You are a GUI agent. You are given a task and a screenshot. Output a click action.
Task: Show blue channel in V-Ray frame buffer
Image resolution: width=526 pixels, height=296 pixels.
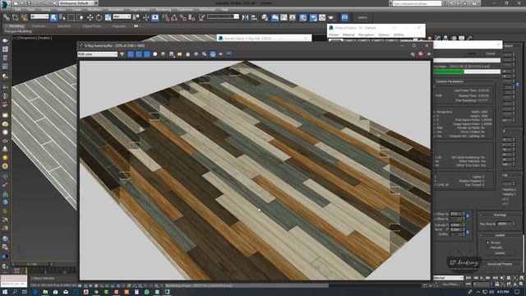[x=147, y=54]
